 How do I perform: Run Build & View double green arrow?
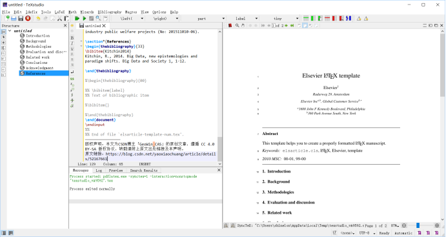point(77,19)
